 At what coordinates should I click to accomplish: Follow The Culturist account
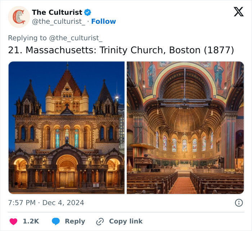coord(103,22)
